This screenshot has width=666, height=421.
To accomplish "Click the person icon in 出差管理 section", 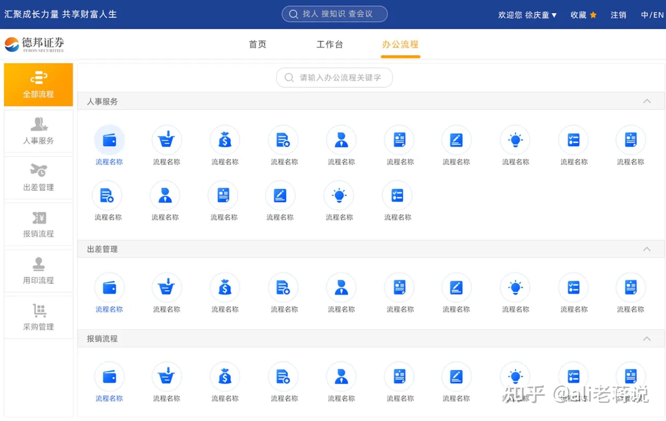I will pos(341,288).
